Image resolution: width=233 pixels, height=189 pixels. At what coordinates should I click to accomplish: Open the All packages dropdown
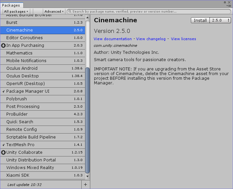pos(16,11)
